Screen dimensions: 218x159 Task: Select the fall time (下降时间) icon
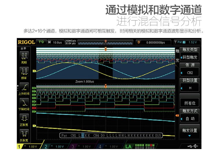[24, 103]
